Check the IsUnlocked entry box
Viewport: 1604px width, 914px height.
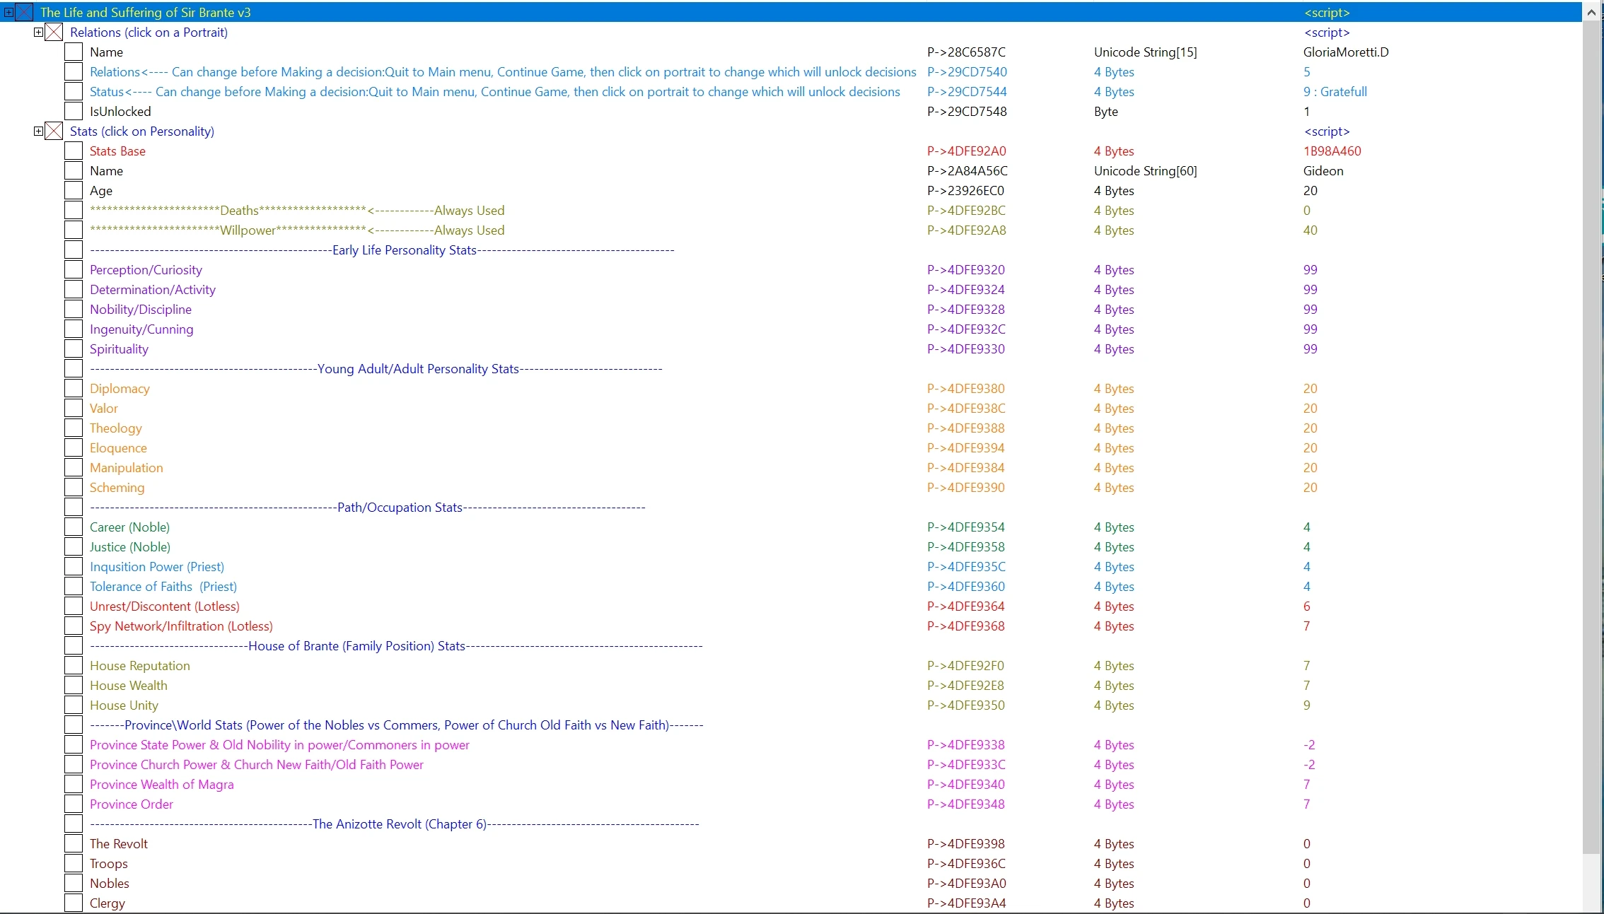(74, 111)
